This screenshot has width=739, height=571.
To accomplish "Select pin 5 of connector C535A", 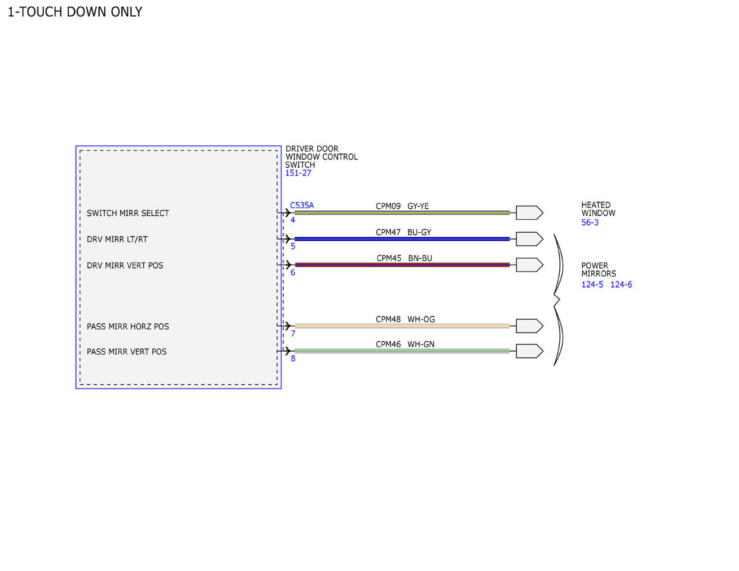I will tap(293, 246).
